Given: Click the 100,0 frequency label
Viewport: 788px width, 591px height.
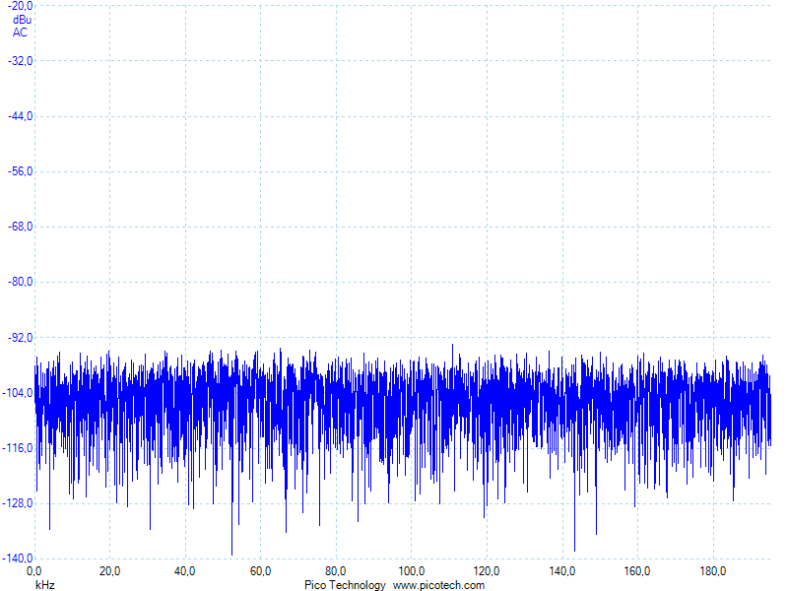Looking at the screenshot, I should click(412, 571).
